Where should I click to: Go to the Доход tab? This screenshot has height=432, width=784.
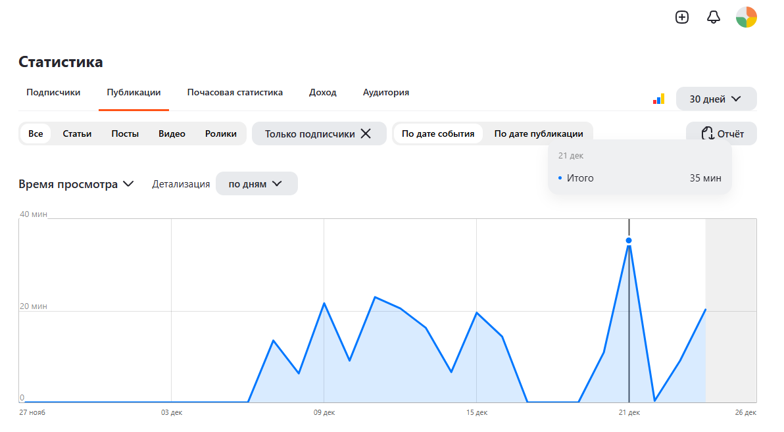(322, 93)
